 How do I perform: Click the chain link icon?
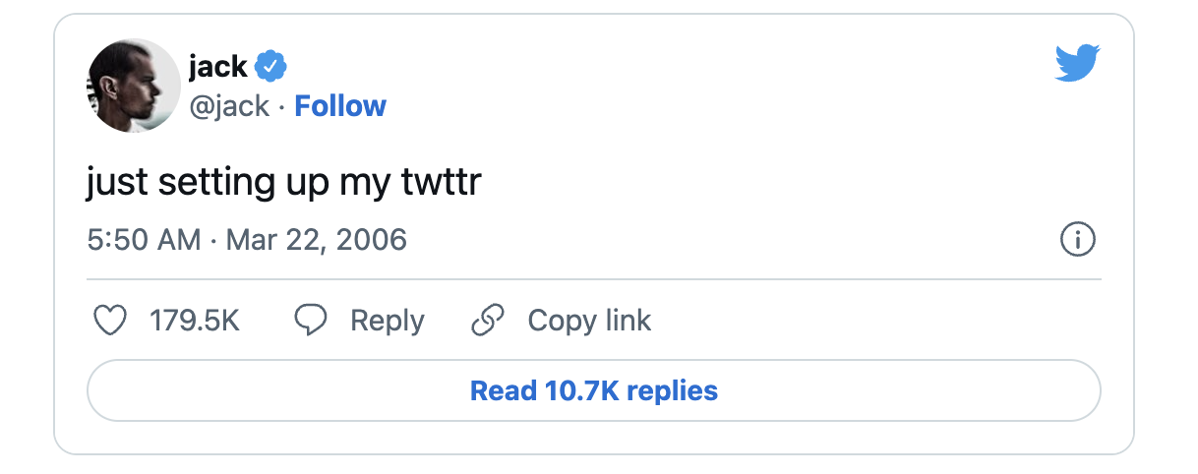pos(488,321)
